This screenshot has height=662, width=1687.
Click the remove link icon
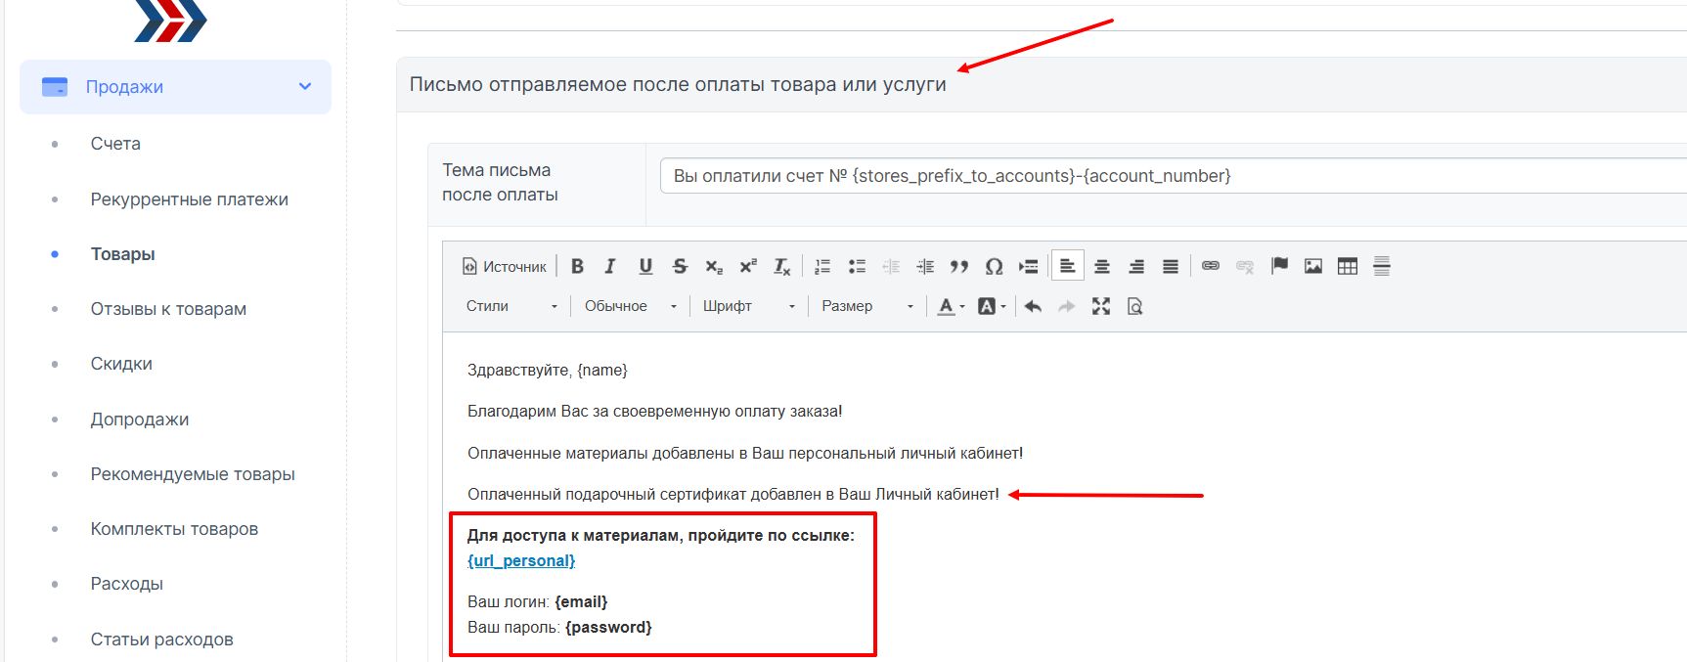[x=1245, y=266]
